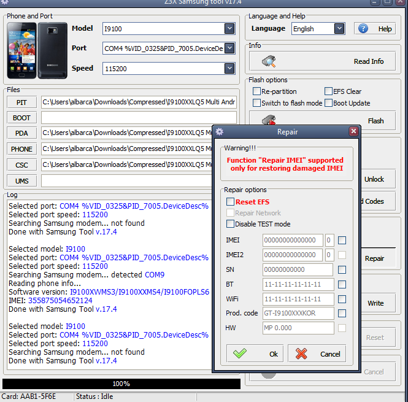Click detected COM9 text in log

click(x=137, y=275)
